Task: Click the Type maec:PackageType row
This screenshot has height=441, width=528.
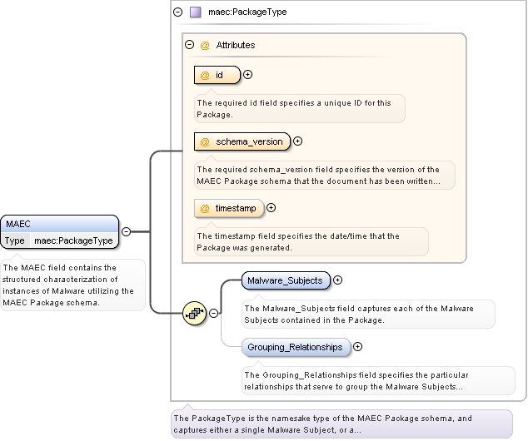Action: 60,240
